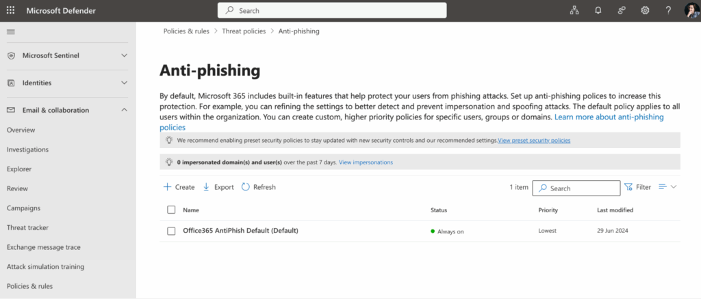
Task: Expand the Identities section
Action: point(125,83)
